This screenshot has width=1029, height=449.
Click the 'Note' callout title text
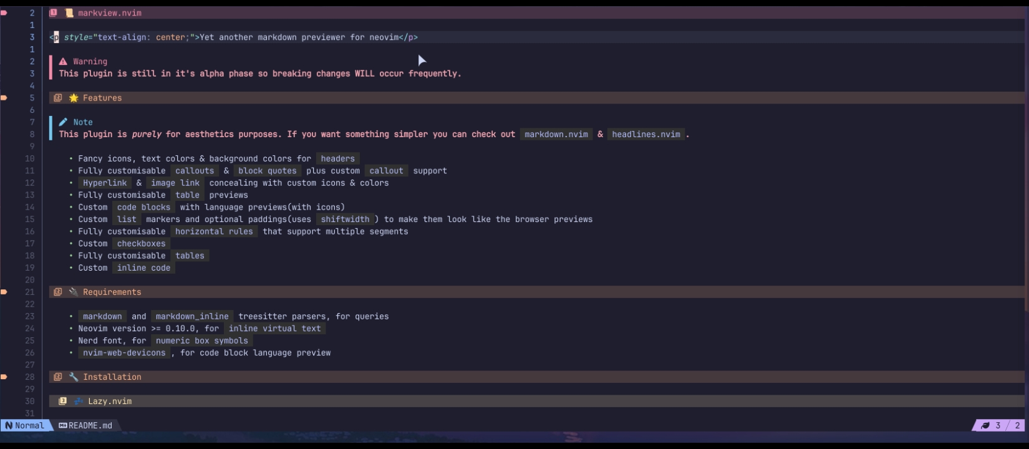(83, 122)
